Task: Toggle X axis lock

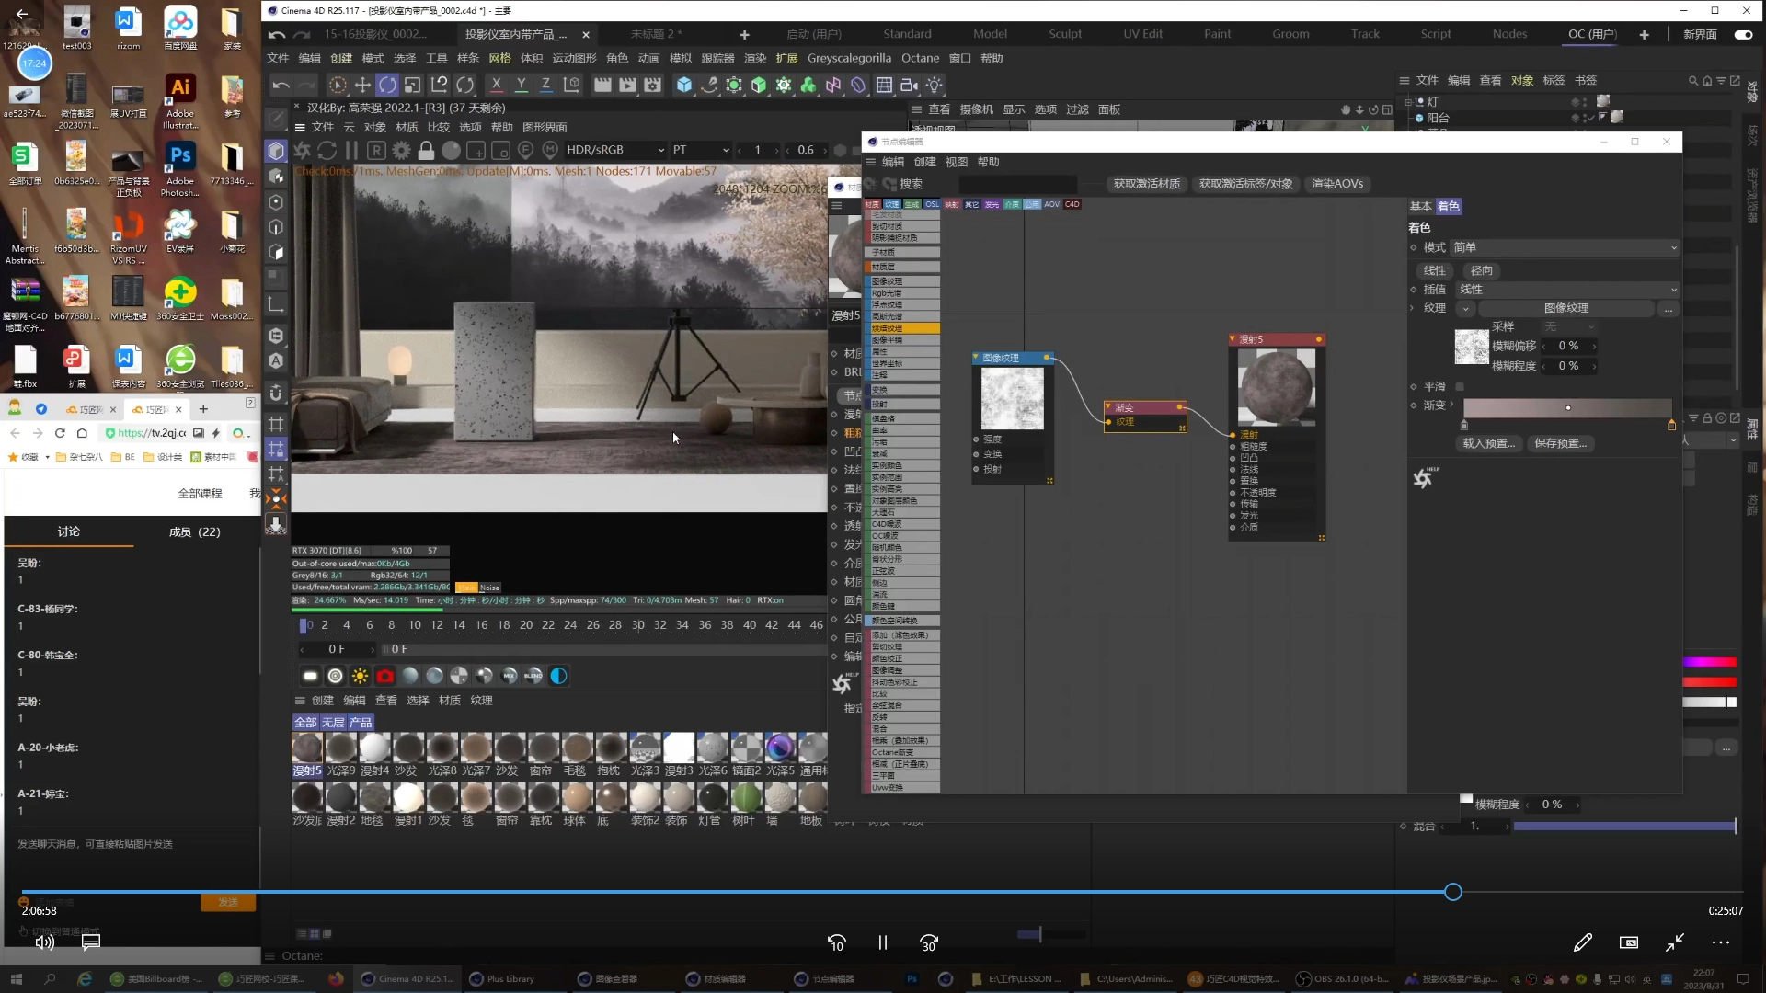Action: point(497,85)
